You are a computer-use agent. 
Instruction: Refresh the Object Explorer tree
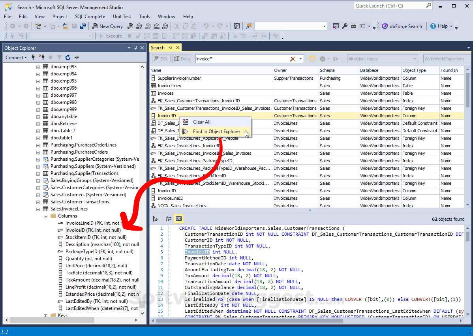[x=68, y=58]
